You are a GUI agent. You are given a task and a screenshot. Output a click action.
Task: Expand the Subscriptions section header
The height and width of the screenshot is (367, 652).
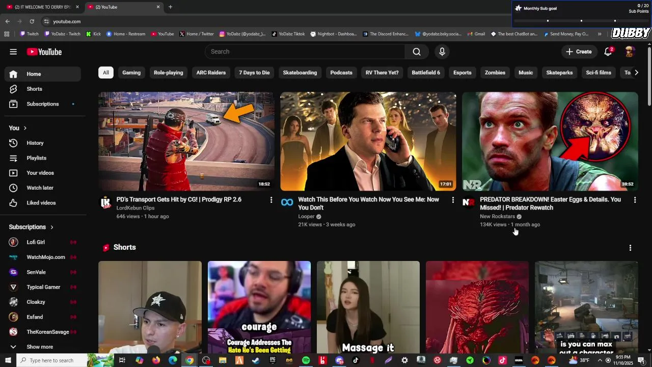click(x=31, y=227)
